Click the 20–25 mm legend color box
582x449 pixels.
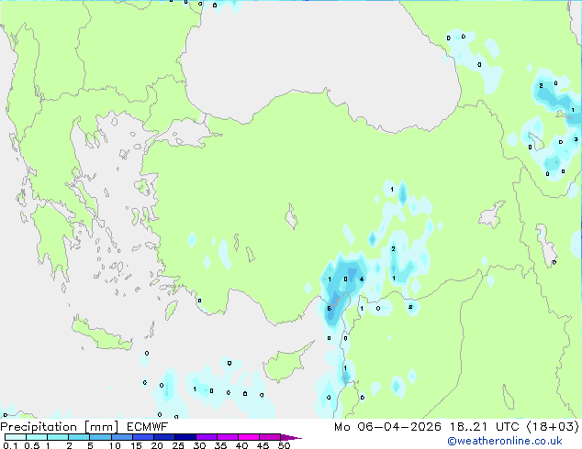(163, 437)
